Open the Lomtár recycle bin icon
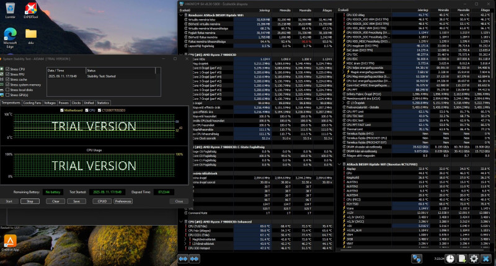The image size is (496, 266). (10, 9)
